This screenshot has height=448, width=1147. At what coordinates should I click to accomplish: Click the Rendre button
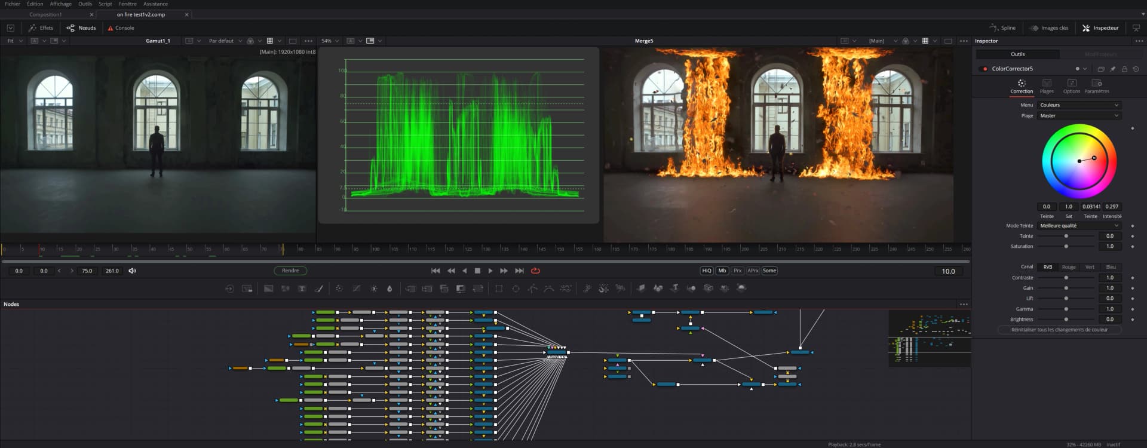point(290,271)
